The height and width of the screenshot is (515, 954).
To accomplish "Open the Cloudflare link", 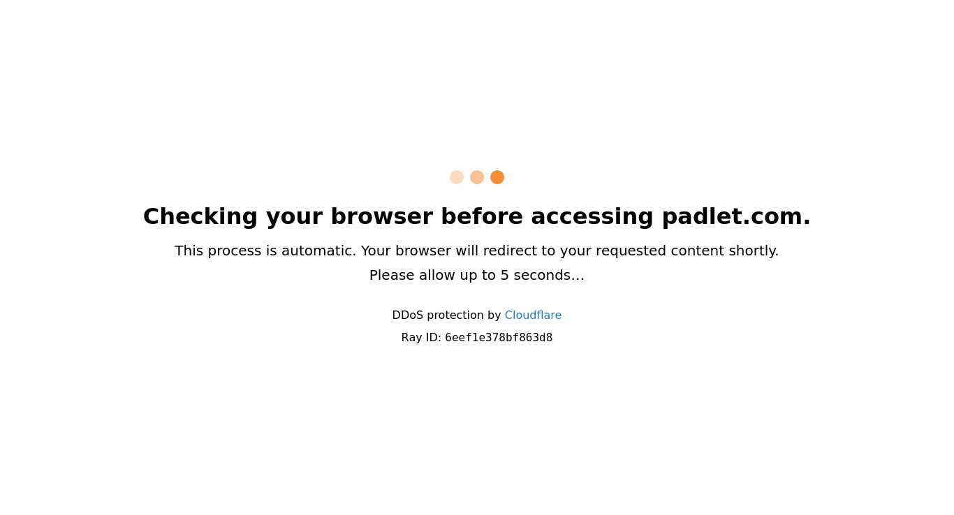I will click(x=533, y=315).
